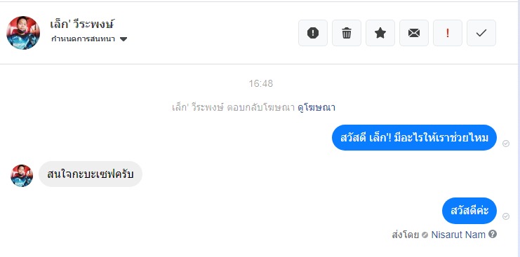Click customer name เล็ก' วีระพงษ์ in header
The width and height of the screenshot is (520, 257).
[82, 24]
